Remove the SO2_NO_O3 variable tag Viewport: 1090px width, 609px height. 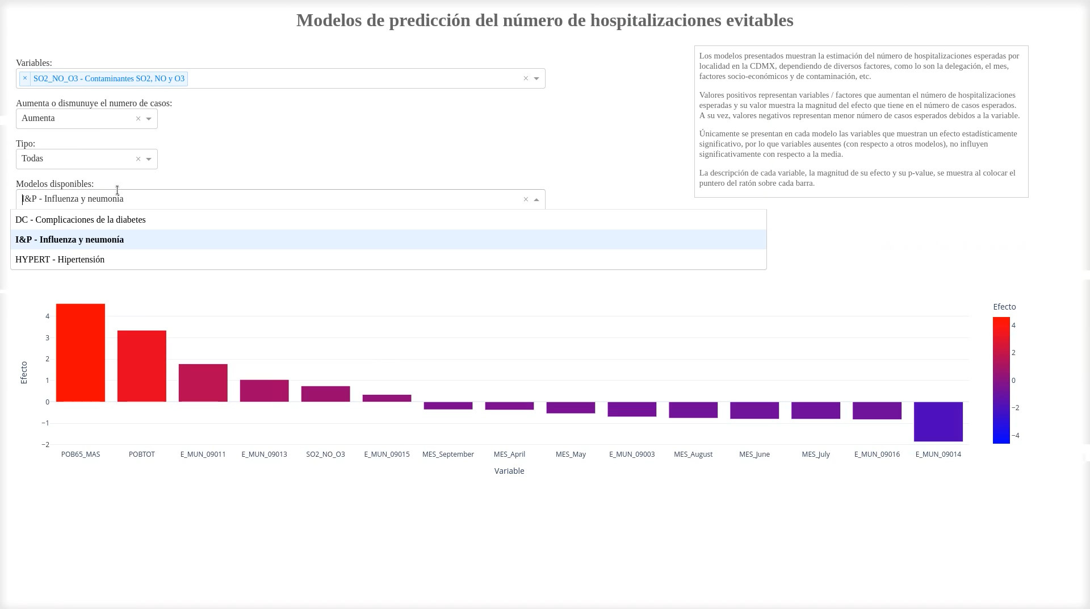click(24, 78)
